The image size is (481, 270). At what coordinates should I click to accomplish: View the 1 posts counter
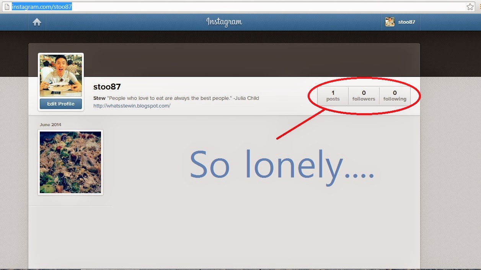coord(333,96)
